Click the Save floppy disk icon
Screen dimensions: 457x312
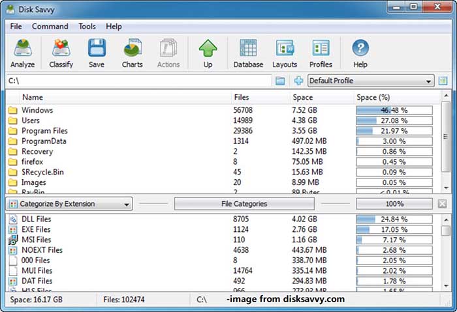[x=97, y=48]
